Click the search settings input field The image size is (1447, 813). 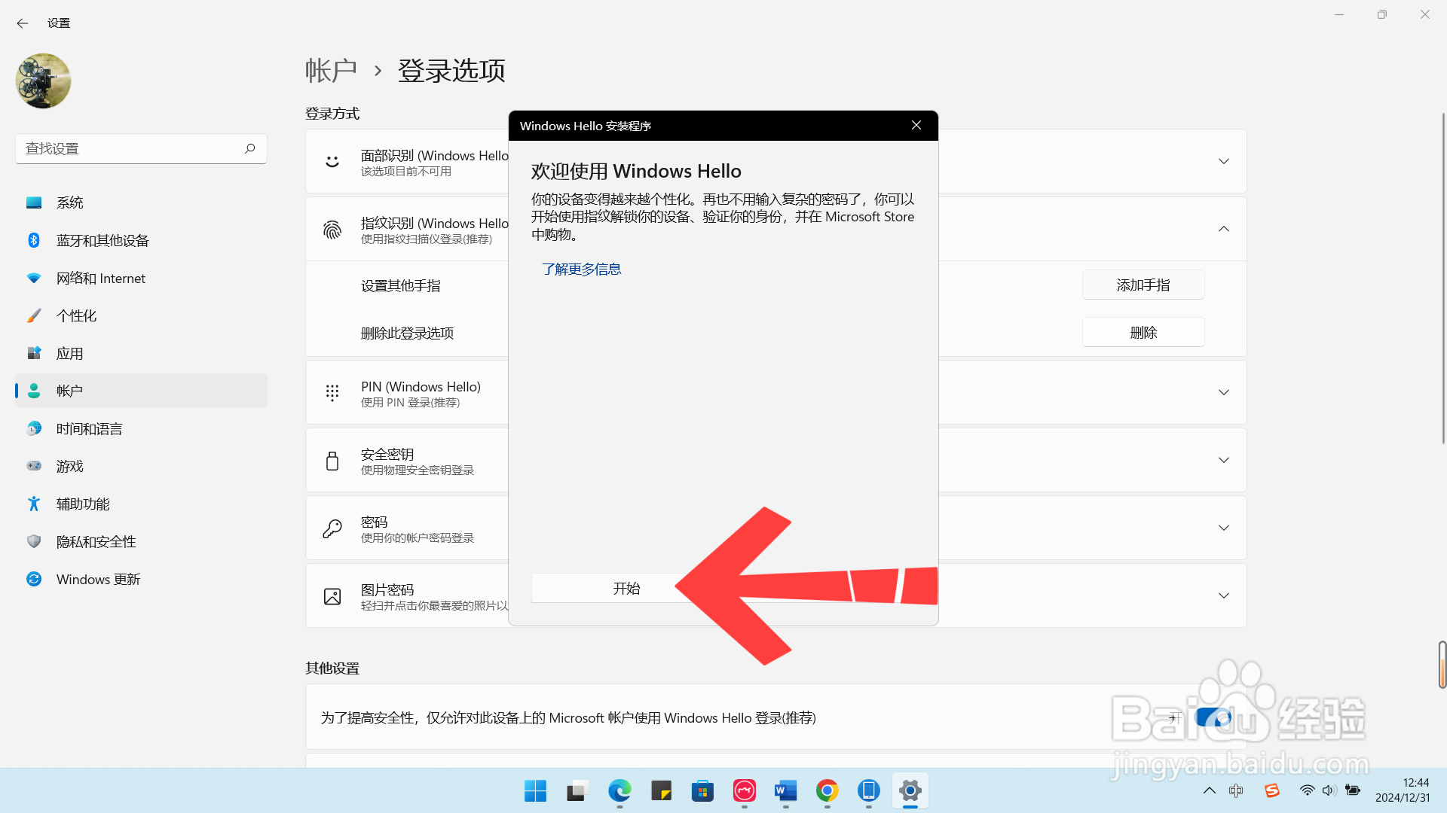(x=141, y=148)
